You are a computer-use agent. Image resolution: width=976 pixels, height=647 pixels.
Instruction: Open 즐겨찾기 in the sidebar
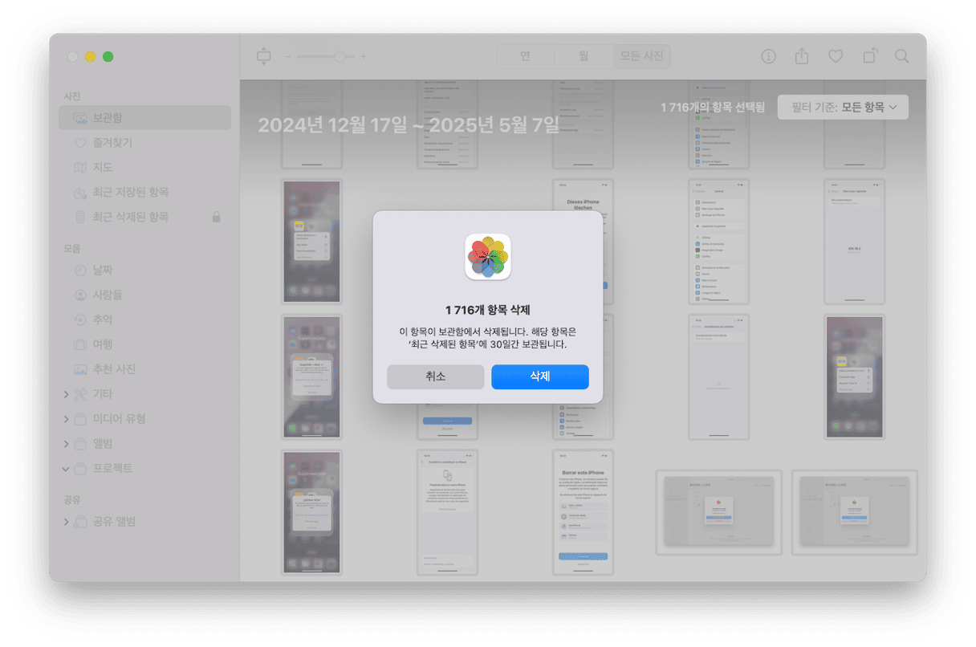point(144,143)
